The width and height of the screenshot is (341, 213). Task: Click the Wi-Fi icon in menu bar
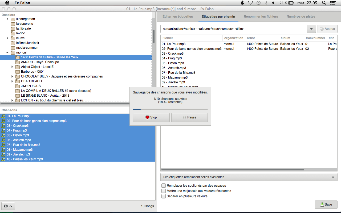coord(250,3)
